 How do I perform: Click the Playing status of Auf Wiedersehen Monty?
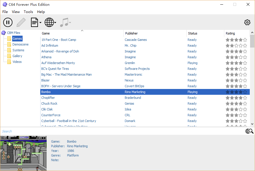pos(192,63)
